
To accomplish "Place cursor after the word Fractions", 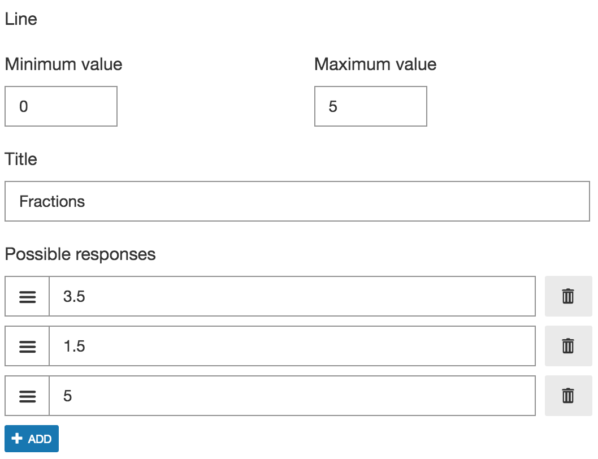I will 85,201.
